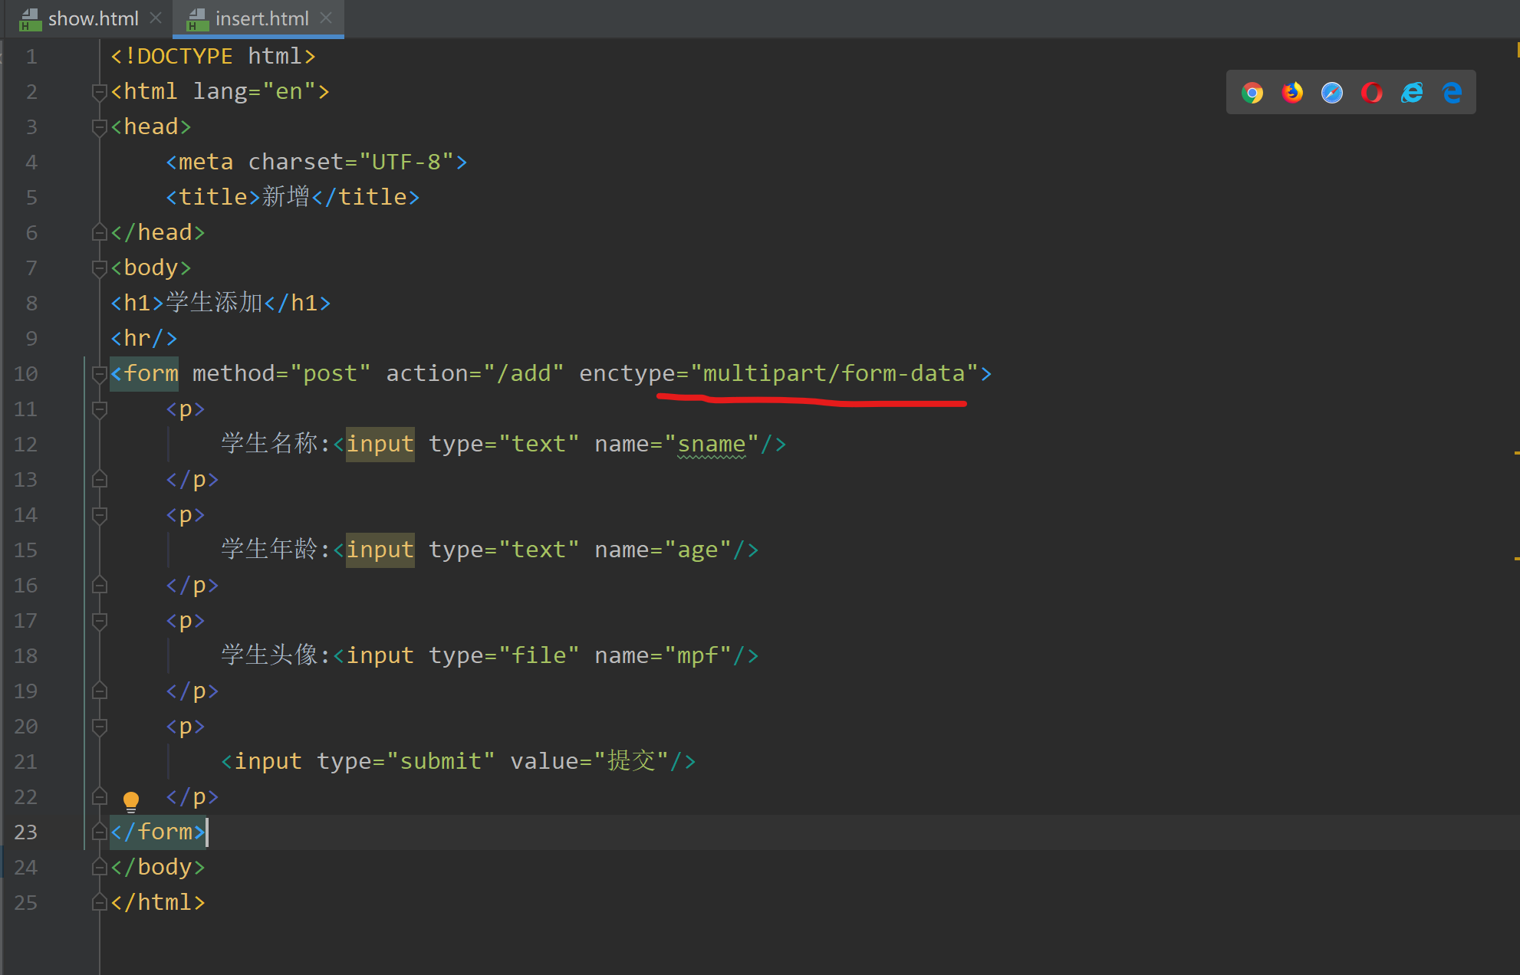Collapse the p tag fold on line 11
The width and height of the screenshot is (1520, 975).
(x=99, y=409)
